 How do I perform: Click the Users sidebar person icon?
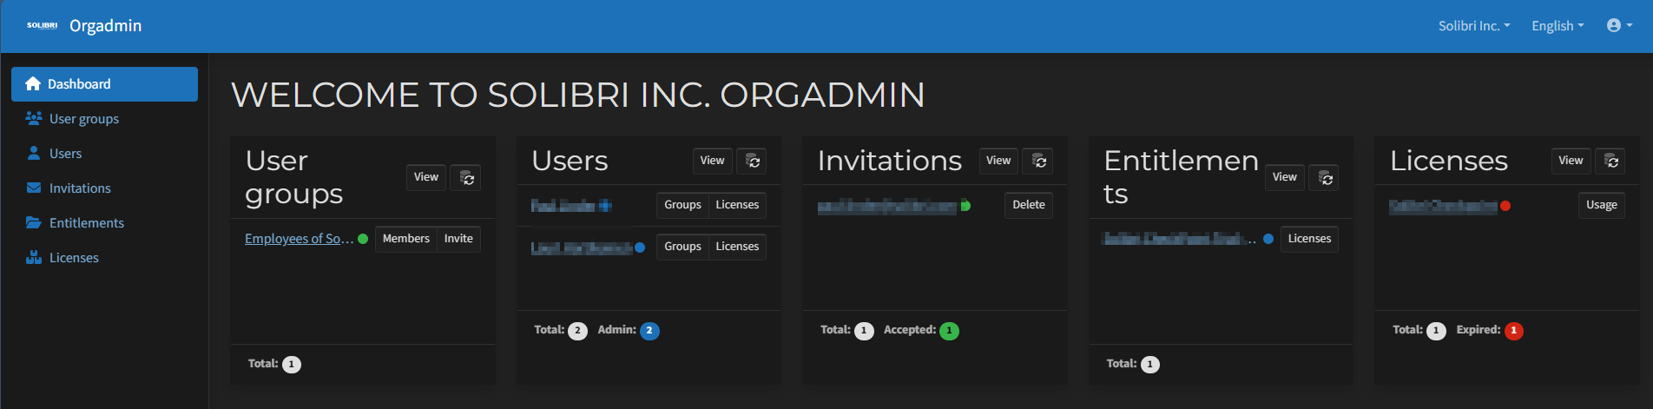tap(34, 153)
